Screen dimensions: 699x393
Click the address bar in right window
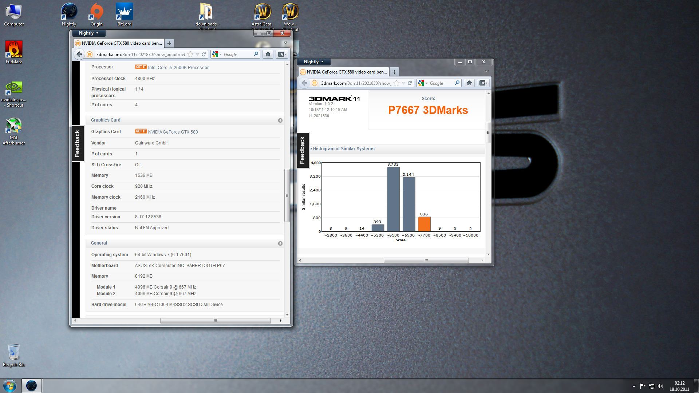[x=356, y=83]
